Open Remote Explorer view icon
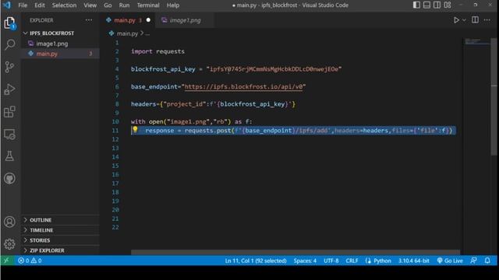This screenshot has width=499, height=280. pyautogui.click(x=9, y=135)
